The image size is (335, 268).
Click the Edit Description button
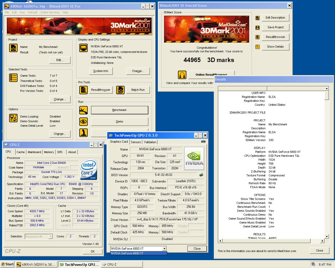point(275,18)
